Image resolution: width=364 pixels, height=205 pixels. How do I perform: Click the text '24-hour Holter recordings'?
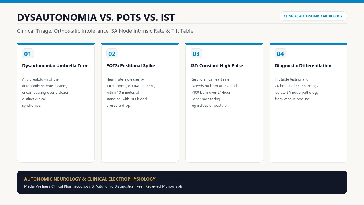(296, 86)
